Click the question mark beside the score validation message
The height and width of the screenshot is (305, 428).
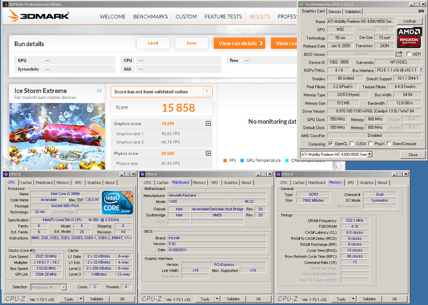click(x=207, y=92)
